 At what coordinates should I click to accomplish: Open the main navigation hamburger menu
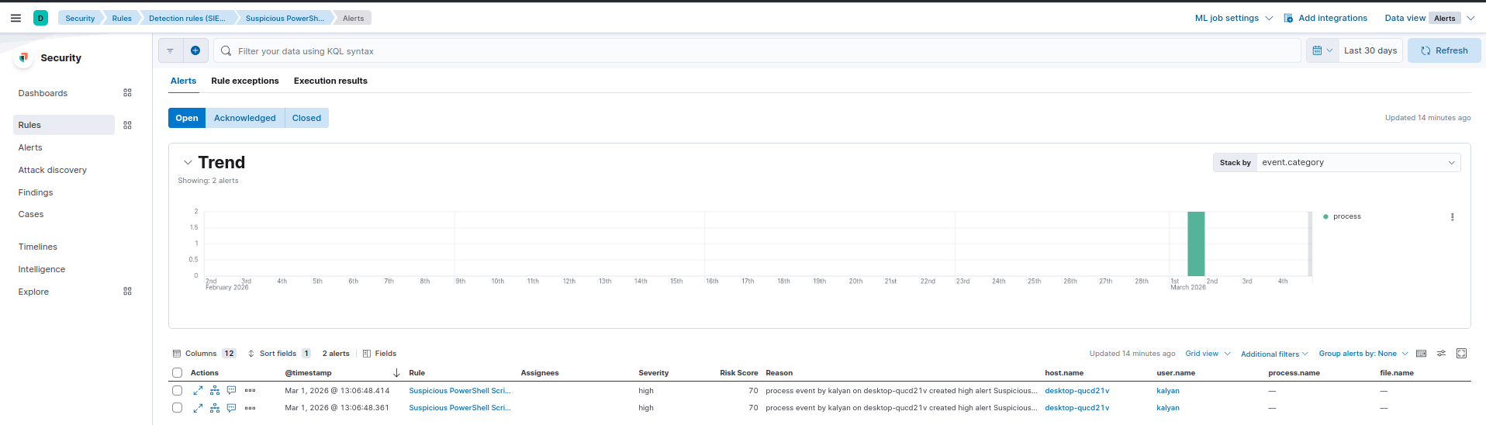coord(16,18)
